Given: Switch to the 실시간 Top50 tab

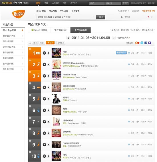Looking at the screenshot, I should [x=39, y=30].
